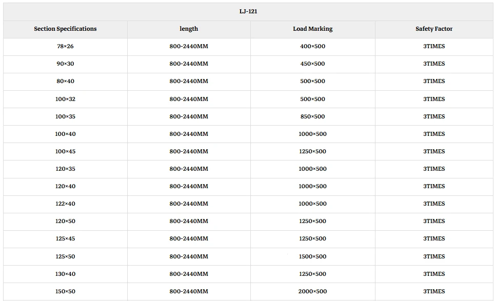Select the length cell for 120×35
Viewport: 495px width, 301px height.
[x=189, y=169]
